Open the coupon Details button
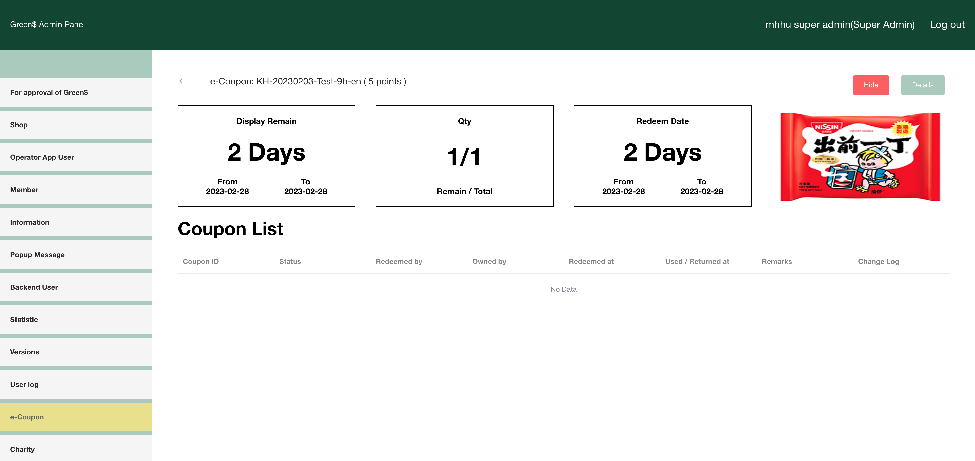Image resolution: width=975 pixels, height=461 pixels. [922, 85]
